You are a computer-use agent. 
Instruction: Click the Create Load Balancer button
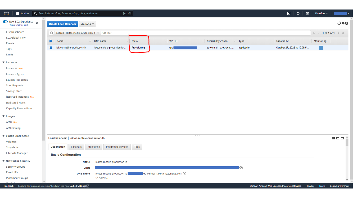63,24
